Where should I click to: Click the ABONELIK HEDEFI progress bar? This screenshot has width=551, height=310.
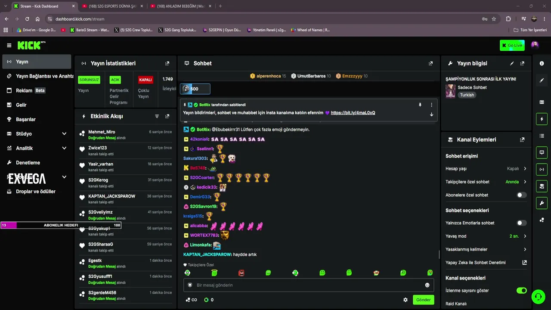point(61,225)
